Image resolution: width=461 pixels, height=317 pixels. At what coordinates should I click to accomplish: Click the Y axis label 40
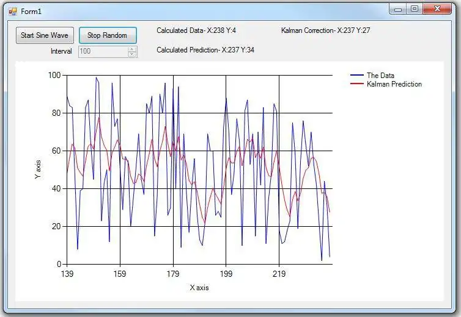click(56, 189)
